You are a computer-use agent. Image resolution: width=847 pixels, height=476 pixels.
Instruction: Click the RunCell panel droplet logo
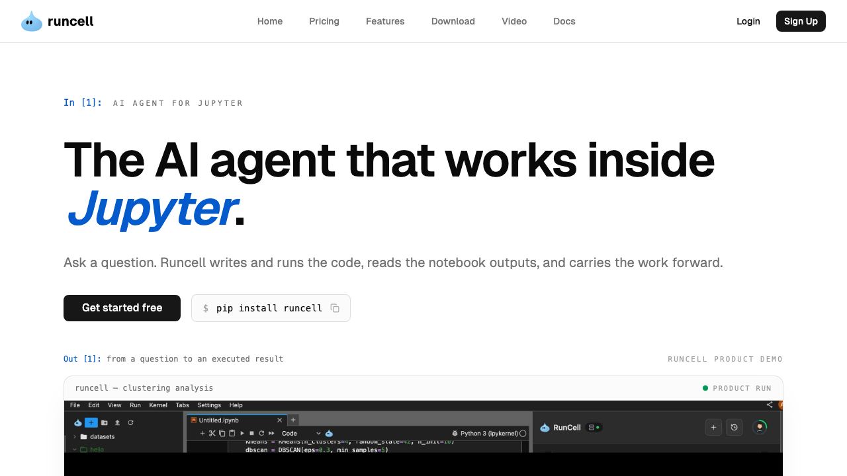(x=545, y=428)
